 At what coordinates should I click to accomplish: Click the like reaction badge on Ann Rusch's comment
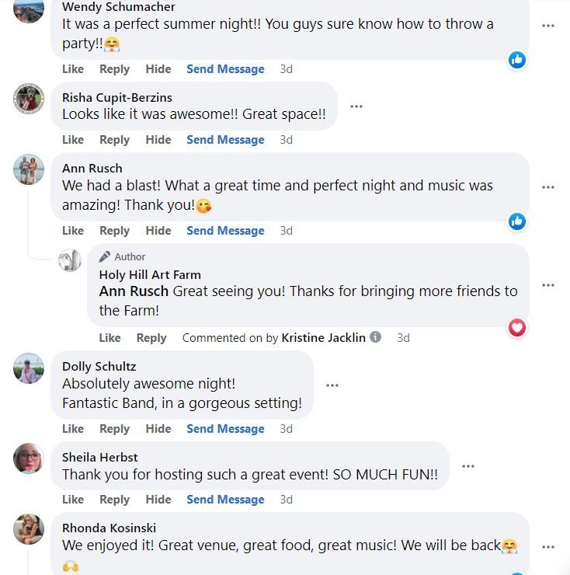(x=517, y=221)
